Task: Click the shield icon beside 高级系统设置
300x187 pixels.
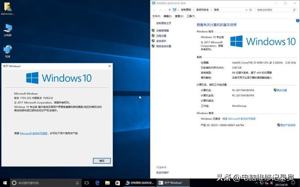Action: point(153,46)
